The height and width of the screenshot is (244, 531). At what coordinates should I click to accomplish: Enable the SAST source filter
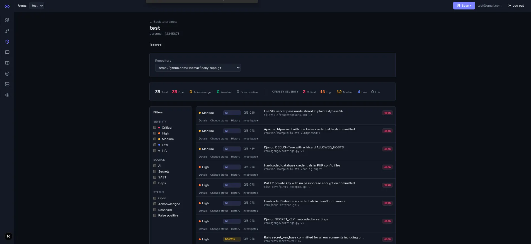(x=155, y=177)
